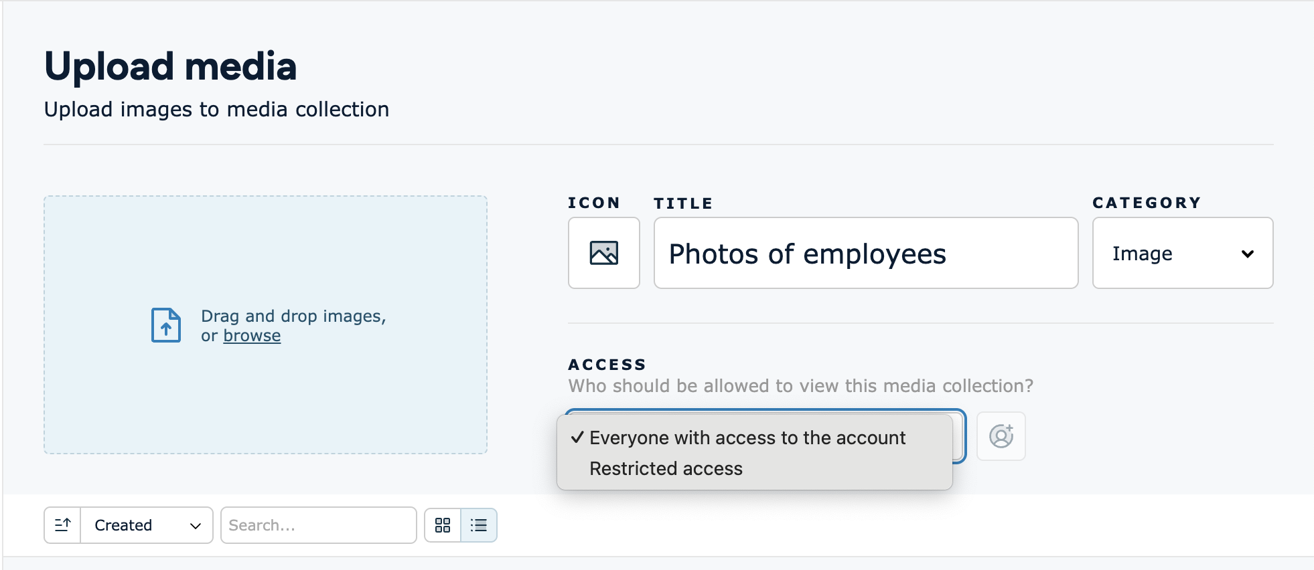Choose the Restricted access option
Viewport: 1314px width, 570px height.
(x=666, y=468)
